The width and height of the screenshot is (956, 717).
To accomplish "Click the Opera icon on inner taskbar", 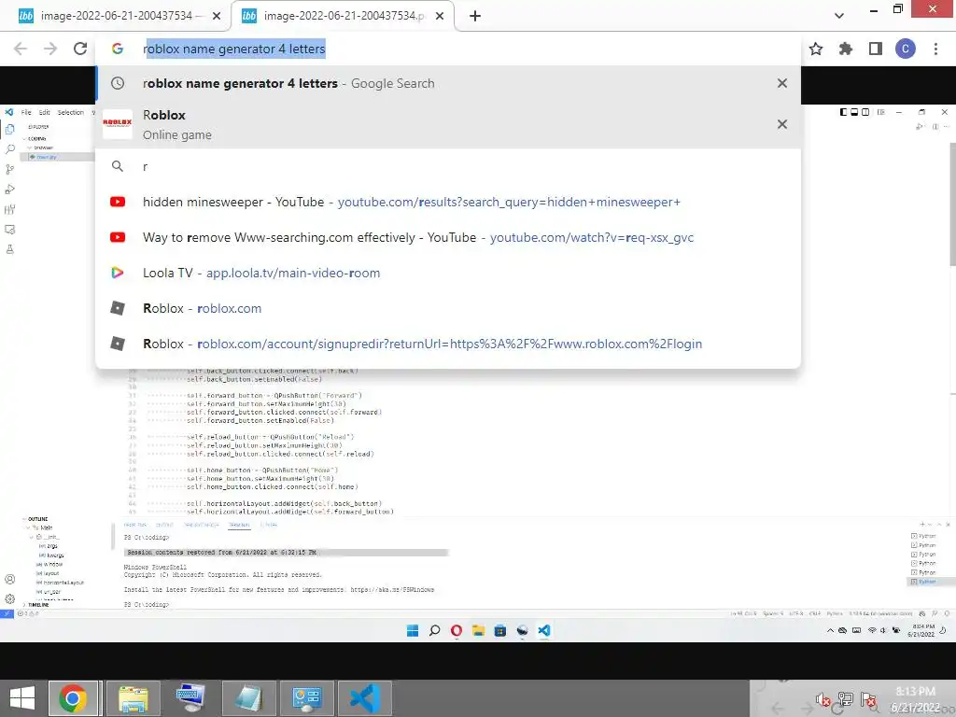I will click(456, 630).
